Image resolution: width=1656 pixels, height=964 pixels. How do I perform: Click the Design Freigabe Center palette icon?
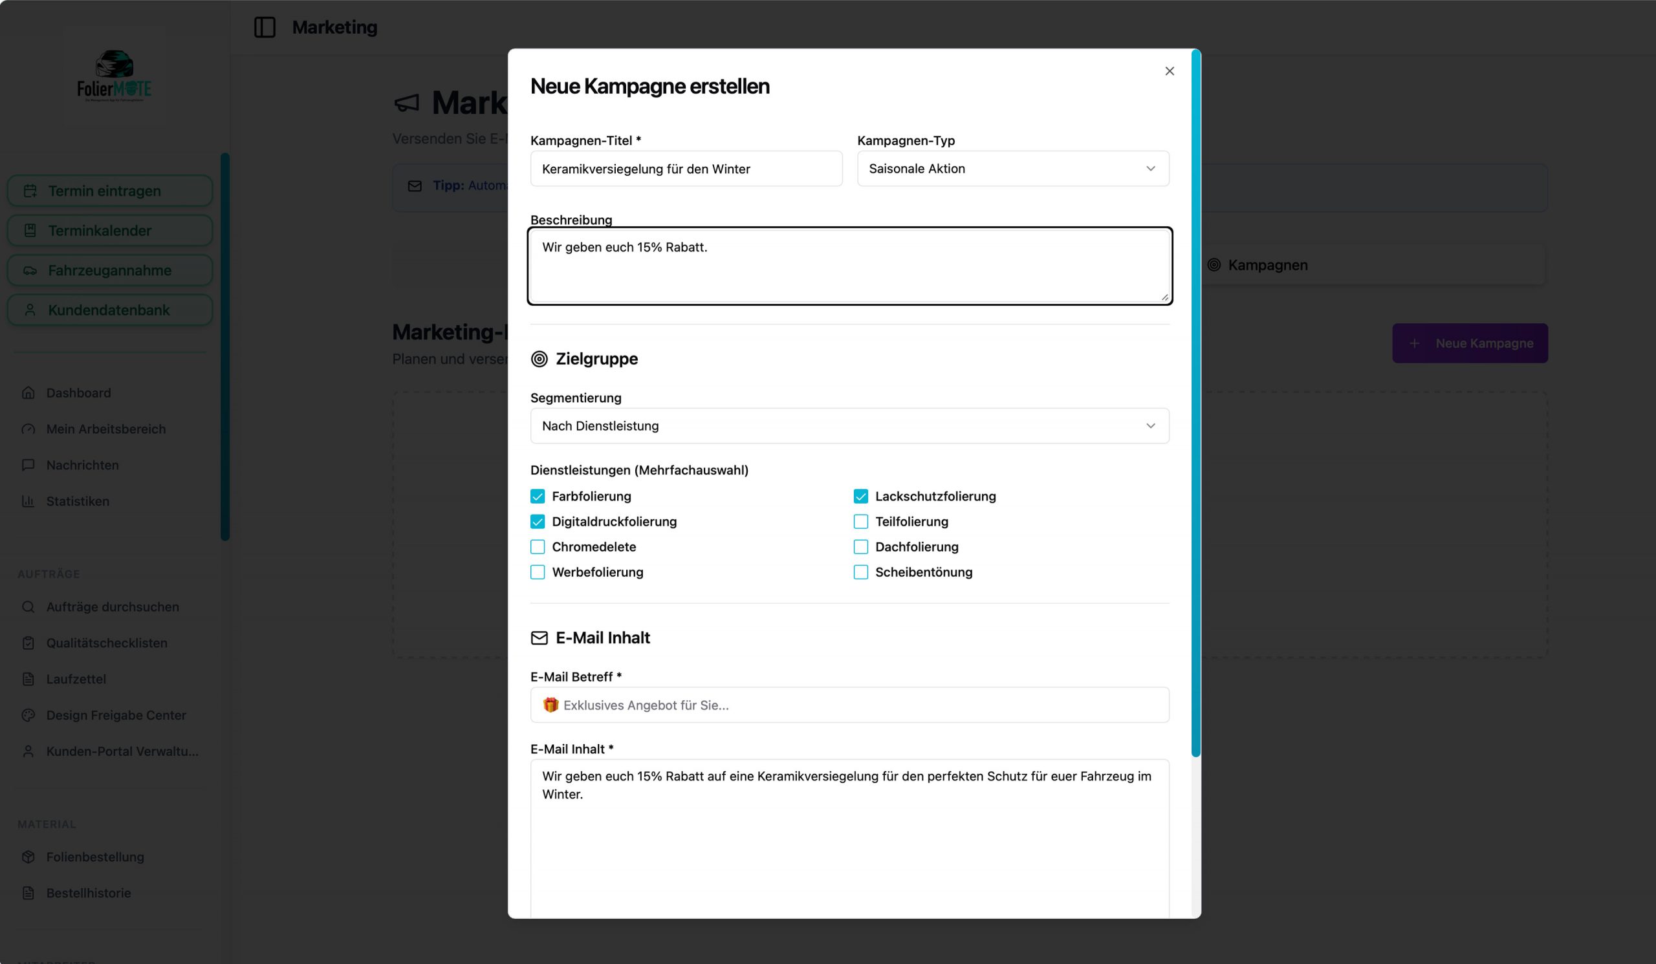tap(28, 715)
